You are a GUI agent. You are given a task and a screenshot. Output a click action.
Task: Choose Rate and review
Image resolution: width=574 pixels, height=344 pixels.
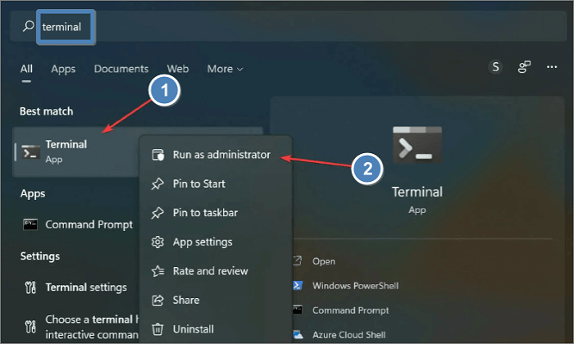tap(216, 271)
